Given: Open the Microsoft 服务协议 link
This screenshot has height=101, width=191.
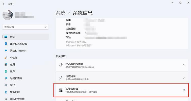Looking at the screenshot, I should (76, 42).
